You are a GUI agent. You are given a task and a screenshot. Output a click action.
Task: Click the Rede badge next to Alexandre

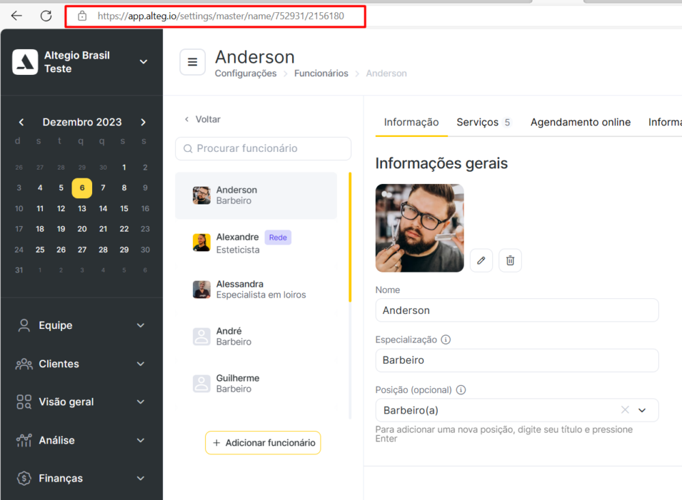(x=278, y=238)
